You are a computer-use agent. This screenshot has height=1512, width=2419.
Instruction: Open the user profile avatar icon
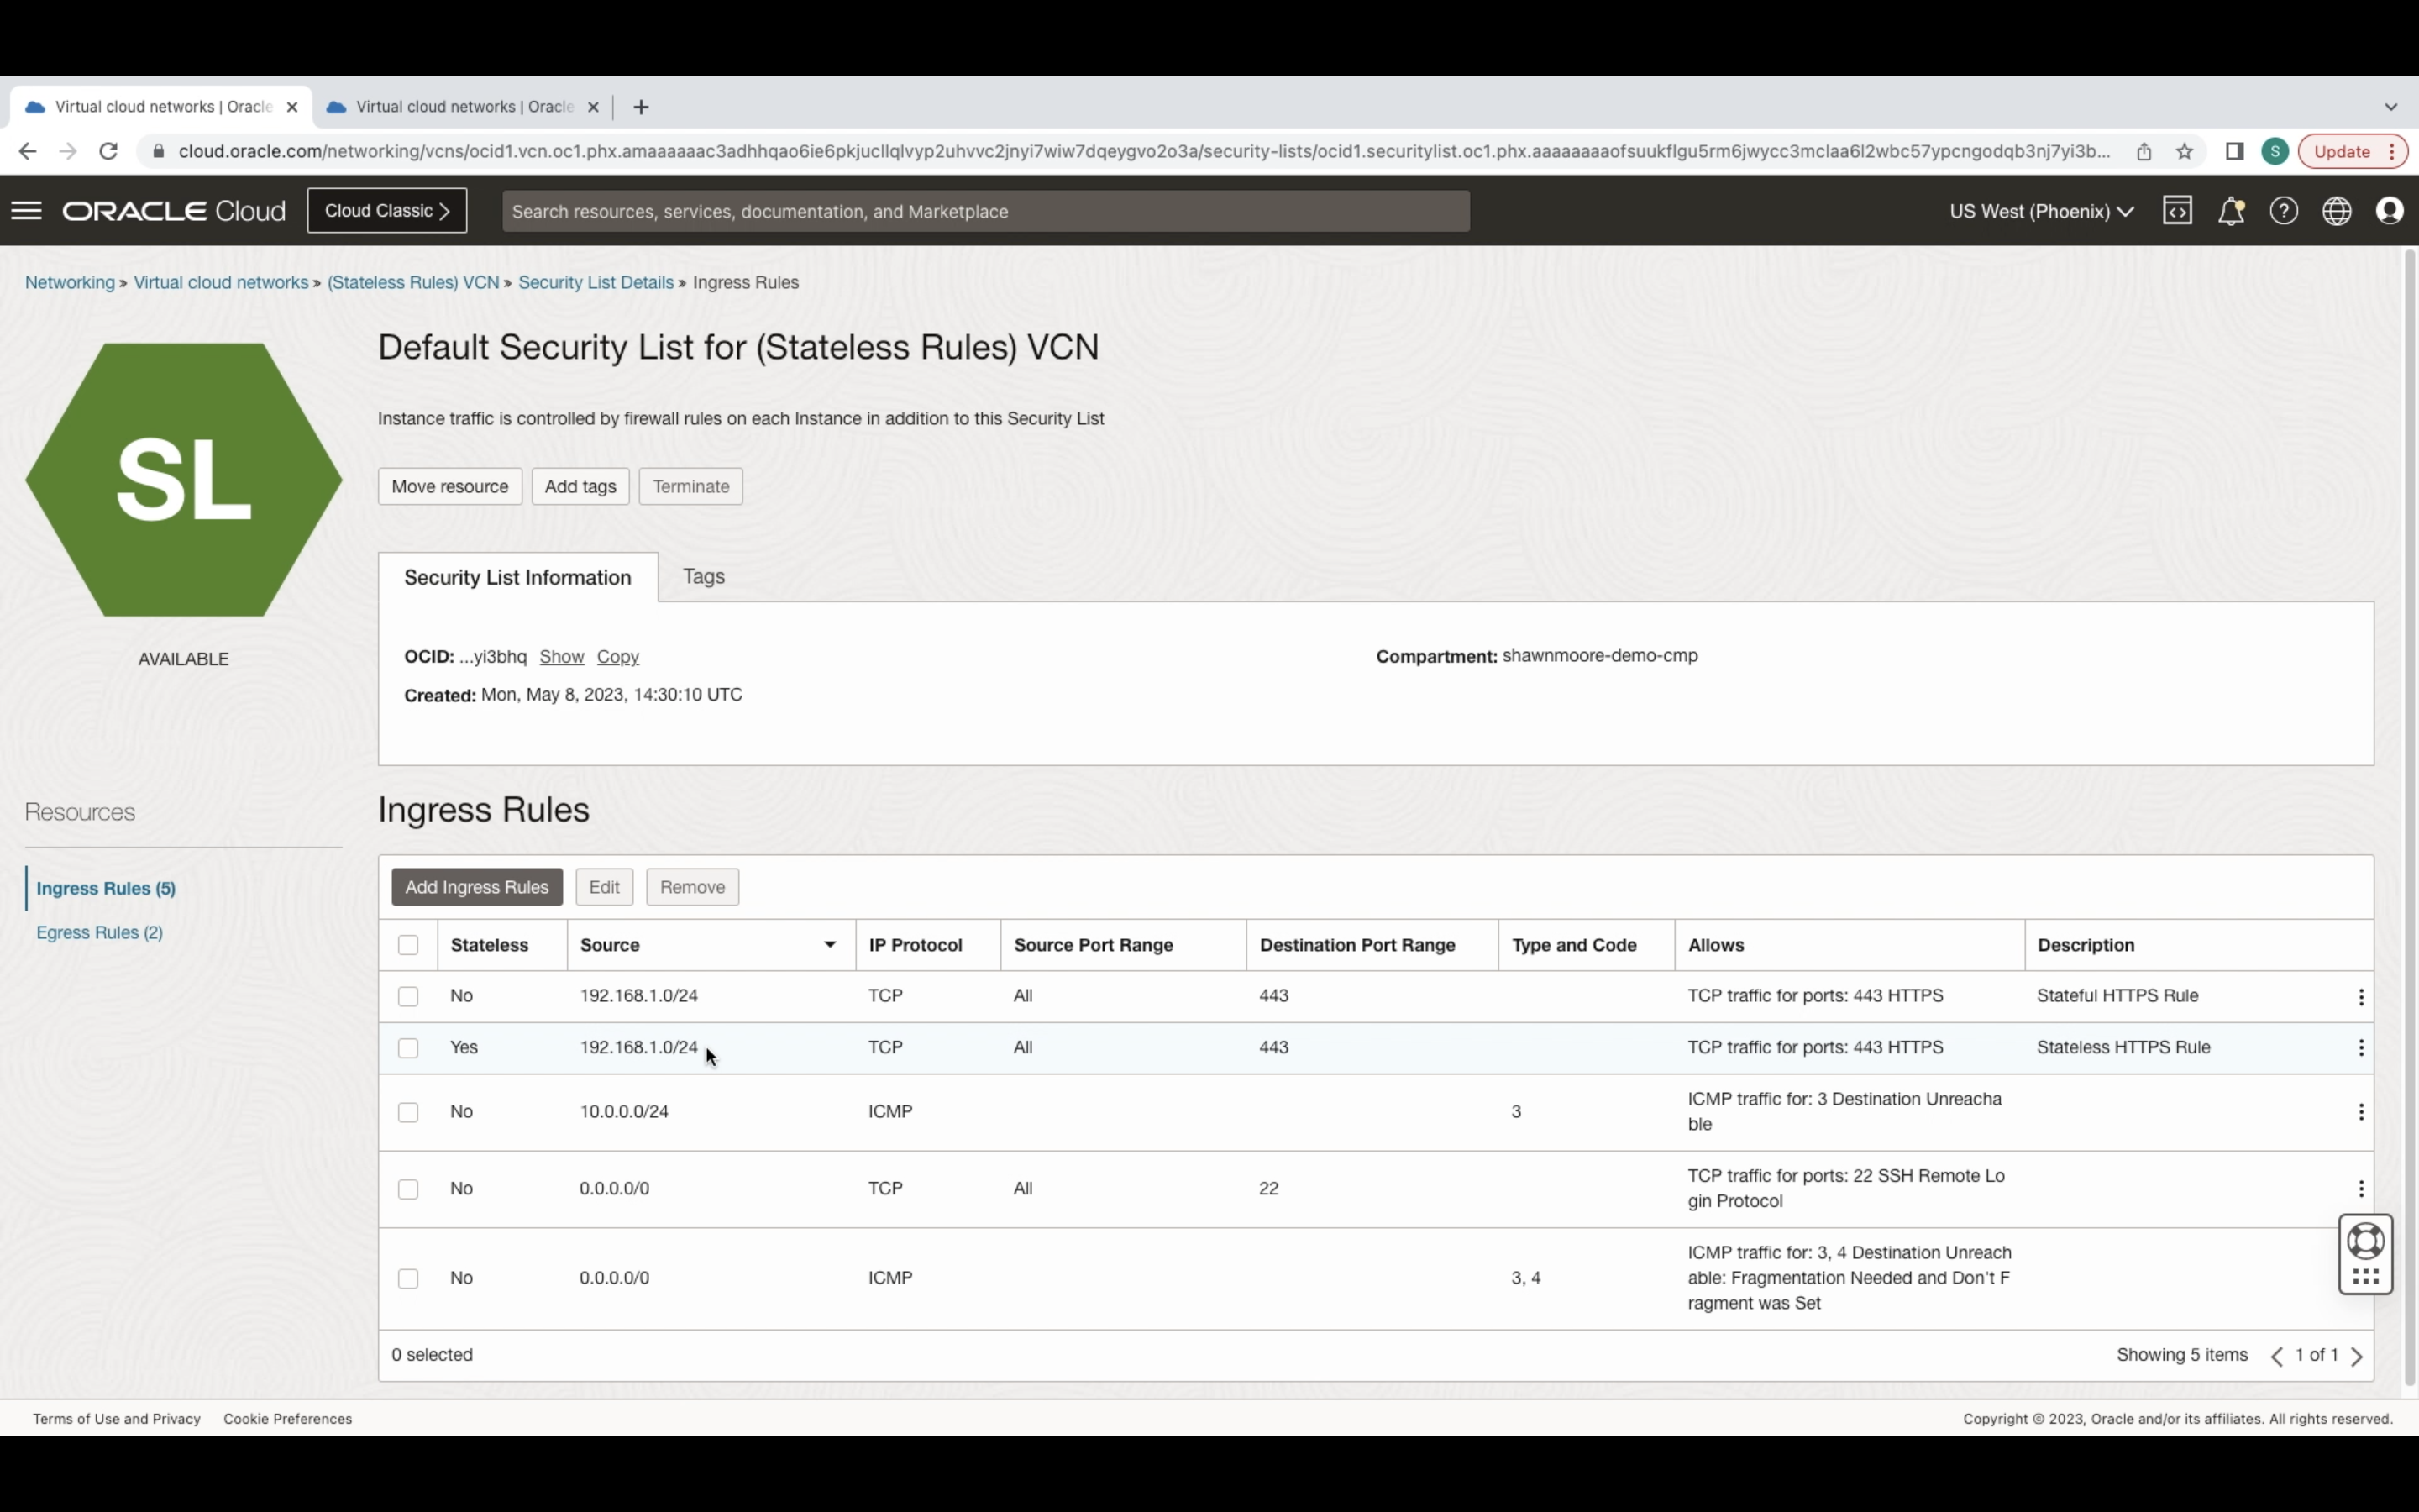point(2389,211)
